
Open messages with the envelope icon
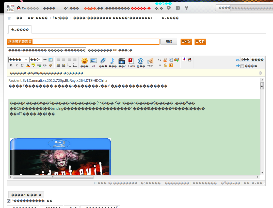(178, 8)
